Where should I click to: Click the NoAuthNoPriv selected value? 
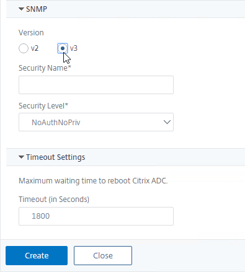pos(56,123)
